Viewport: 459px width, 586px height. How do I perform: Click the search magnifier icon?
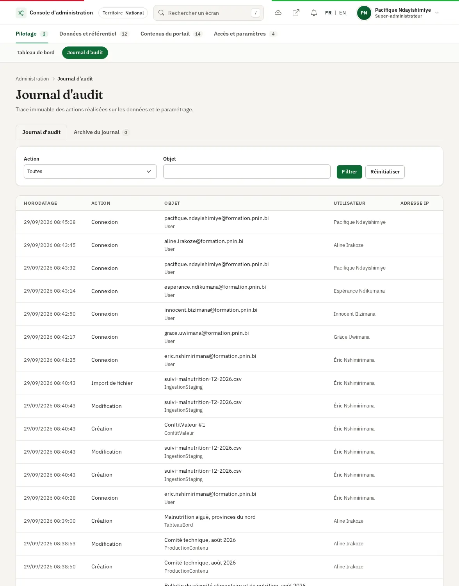coord(161,13)
